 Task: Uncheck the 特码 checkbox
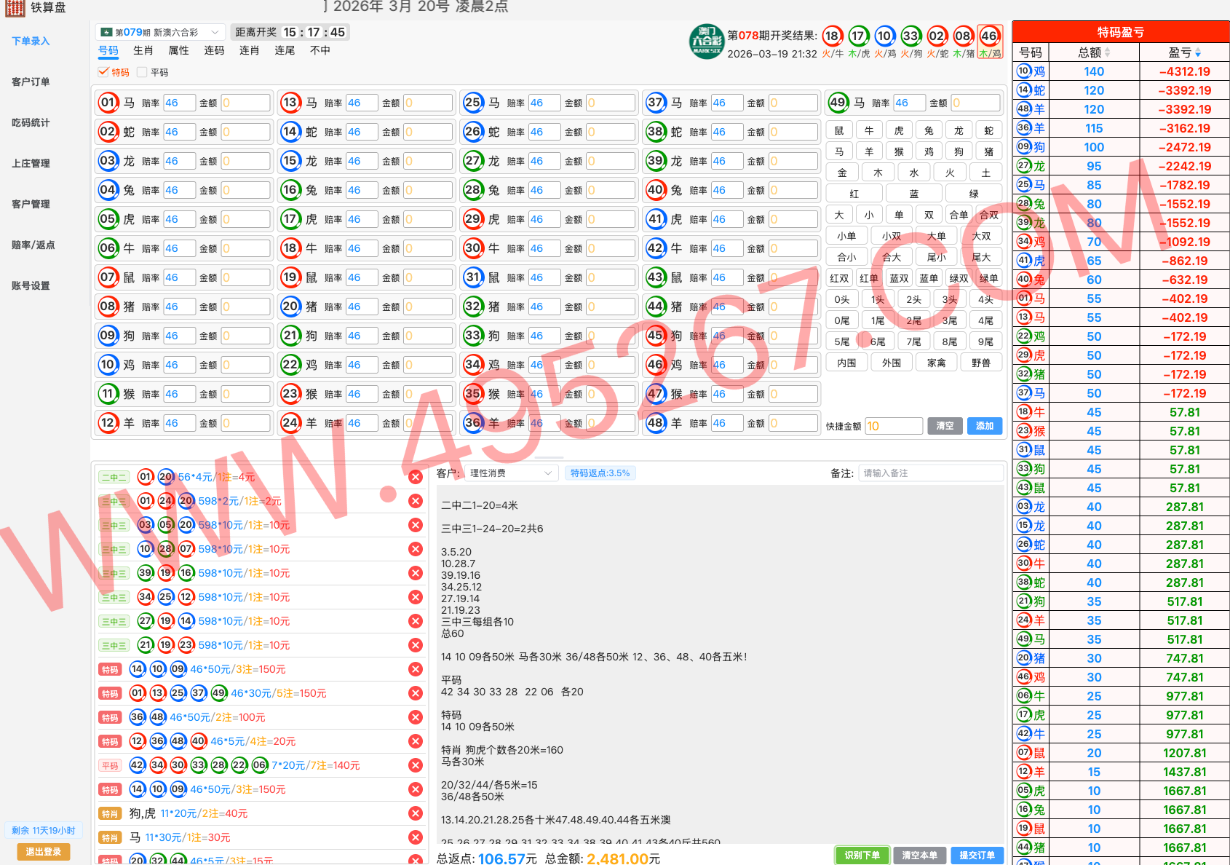point(104,72)
